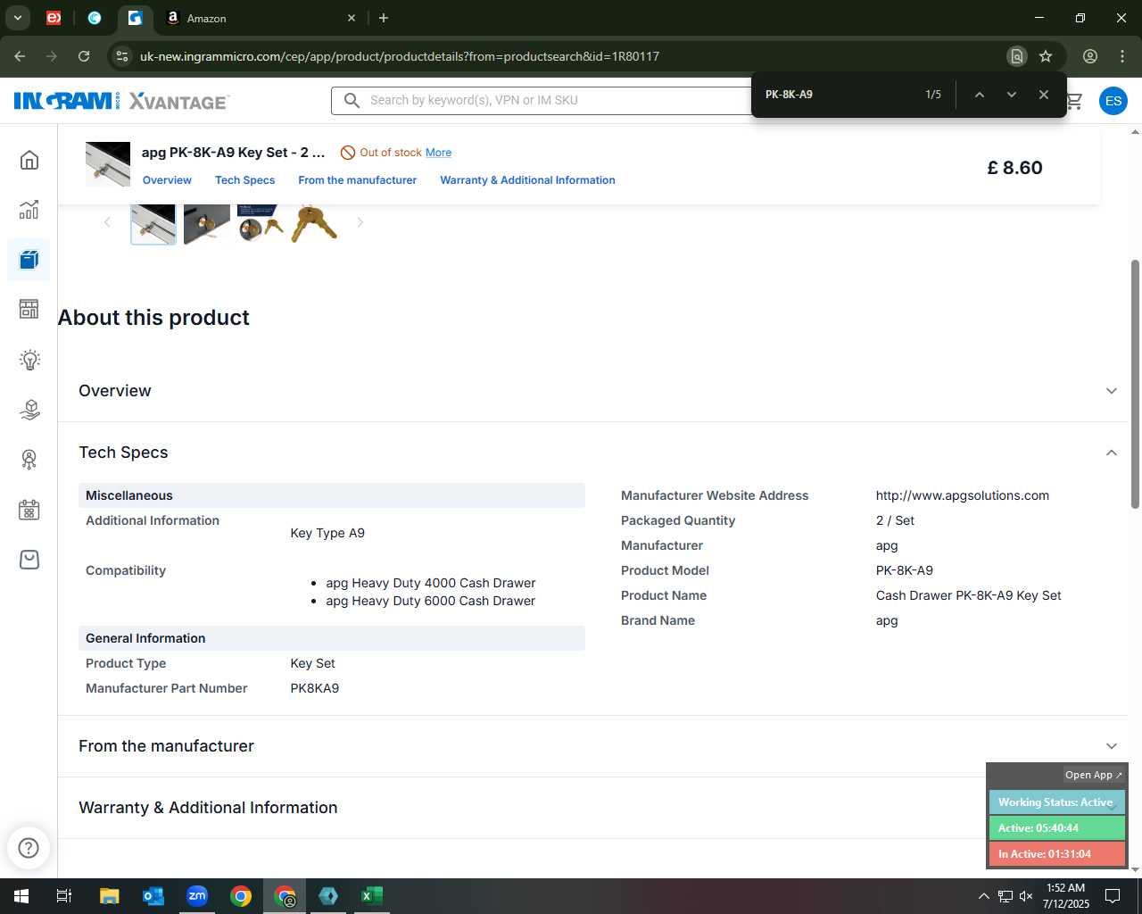Click the Working Status: Active indicator
Image resolution: width=1142 pixels, height=914 pixels.
[x=1056, y=802]
